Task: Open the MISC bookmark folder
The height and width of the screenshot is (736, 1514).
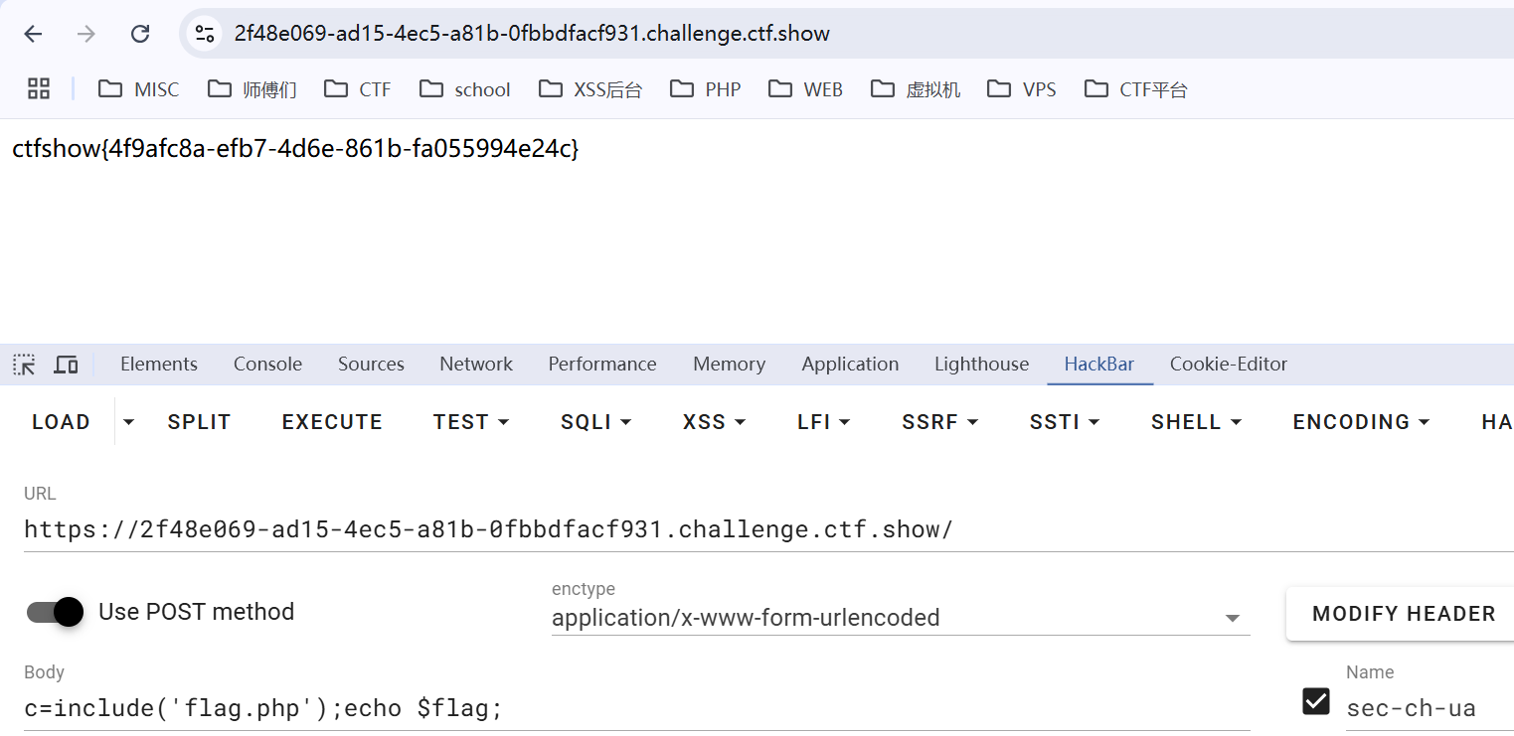Action: point(139,89)
